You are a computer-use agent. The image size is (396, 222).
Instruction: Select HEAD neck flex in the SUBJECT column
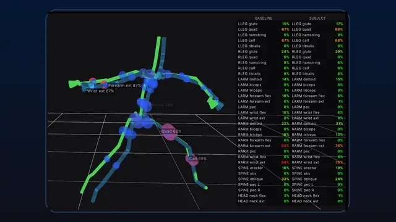coord(317,195)
